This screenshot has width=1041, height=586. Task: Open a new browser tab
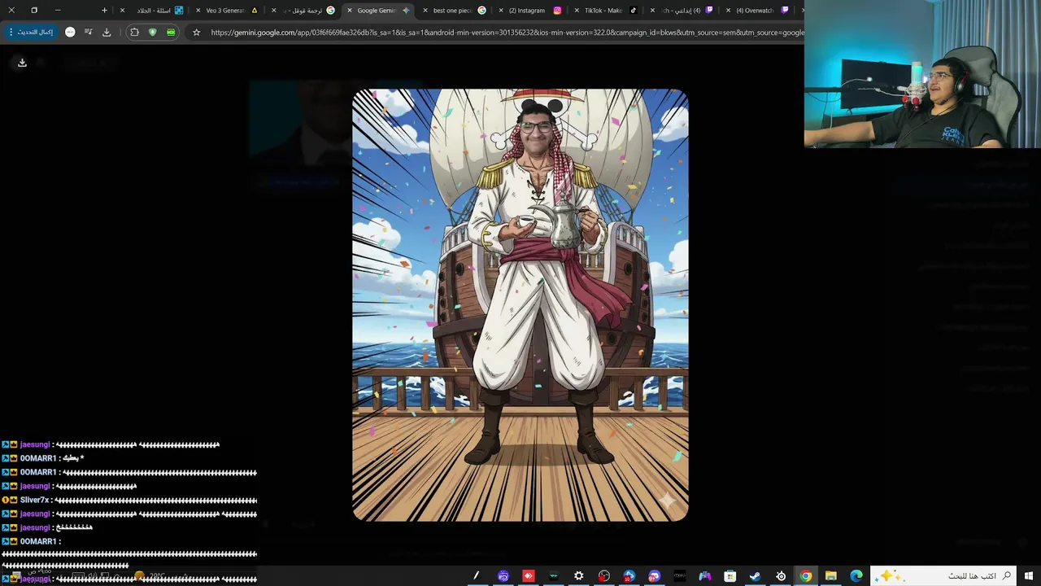104,11
